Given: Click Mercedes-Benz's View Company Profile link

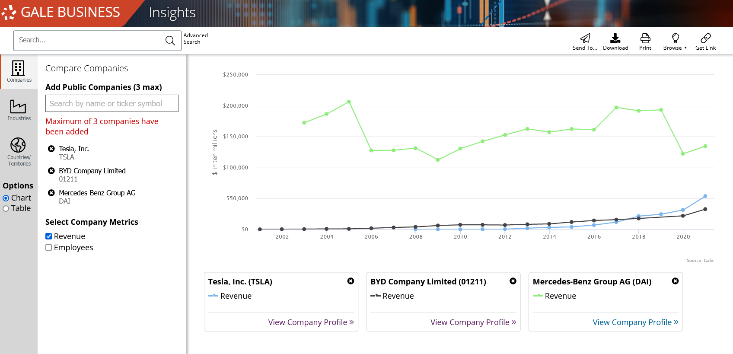Looking at the screenshot, I should [x=635, y=322].
